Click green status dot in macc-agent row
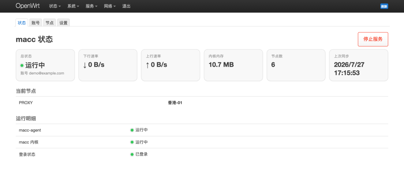The width and height of the screenshot is (404, 171). 132,130
